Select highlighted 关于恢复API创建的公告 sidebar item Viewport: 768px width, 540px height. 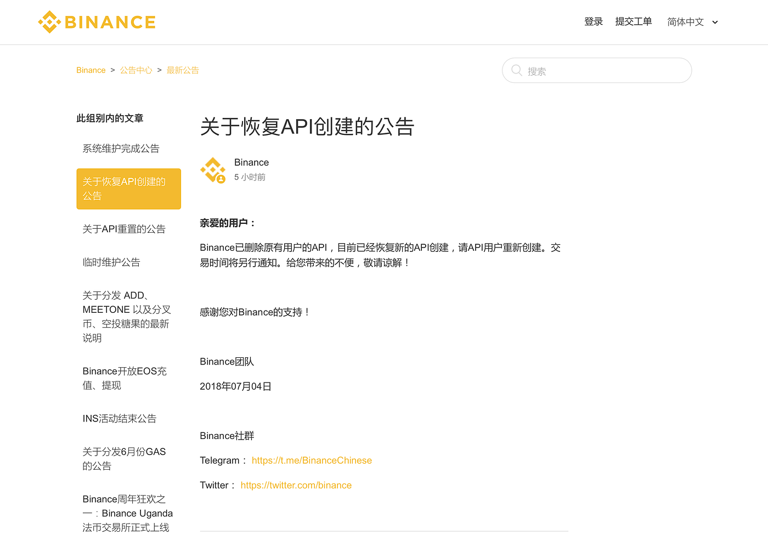tap(129, 189)
